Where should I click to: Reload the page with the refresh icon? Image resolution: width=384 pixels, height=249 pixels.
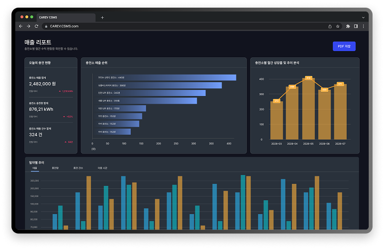36,26
